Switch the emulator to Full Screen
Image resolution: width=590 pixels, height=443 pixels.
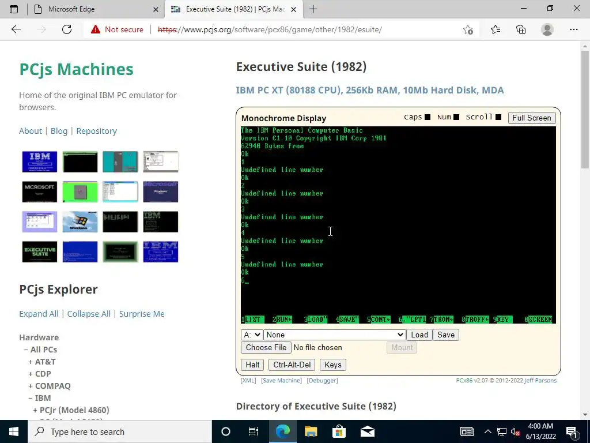532,118
